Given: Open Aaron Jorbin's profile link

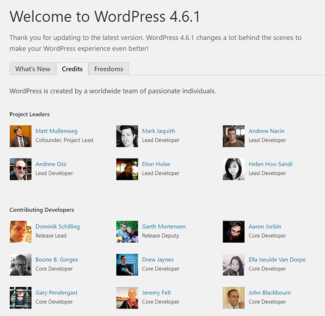Looking at the screenshot, I should (265, 226).
